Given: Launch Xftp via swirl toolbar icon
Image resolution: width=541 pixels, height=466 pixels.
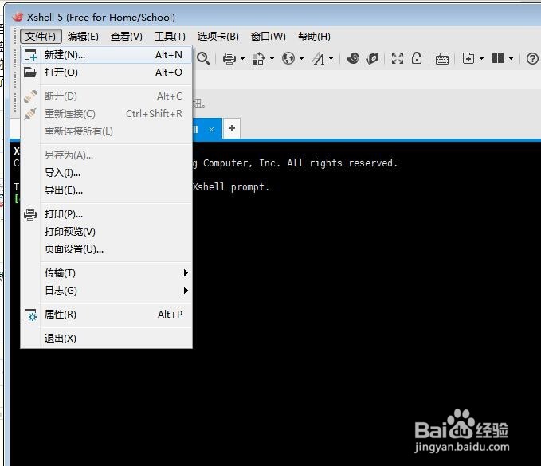Looking at the screenshot, I should (353, 58).
